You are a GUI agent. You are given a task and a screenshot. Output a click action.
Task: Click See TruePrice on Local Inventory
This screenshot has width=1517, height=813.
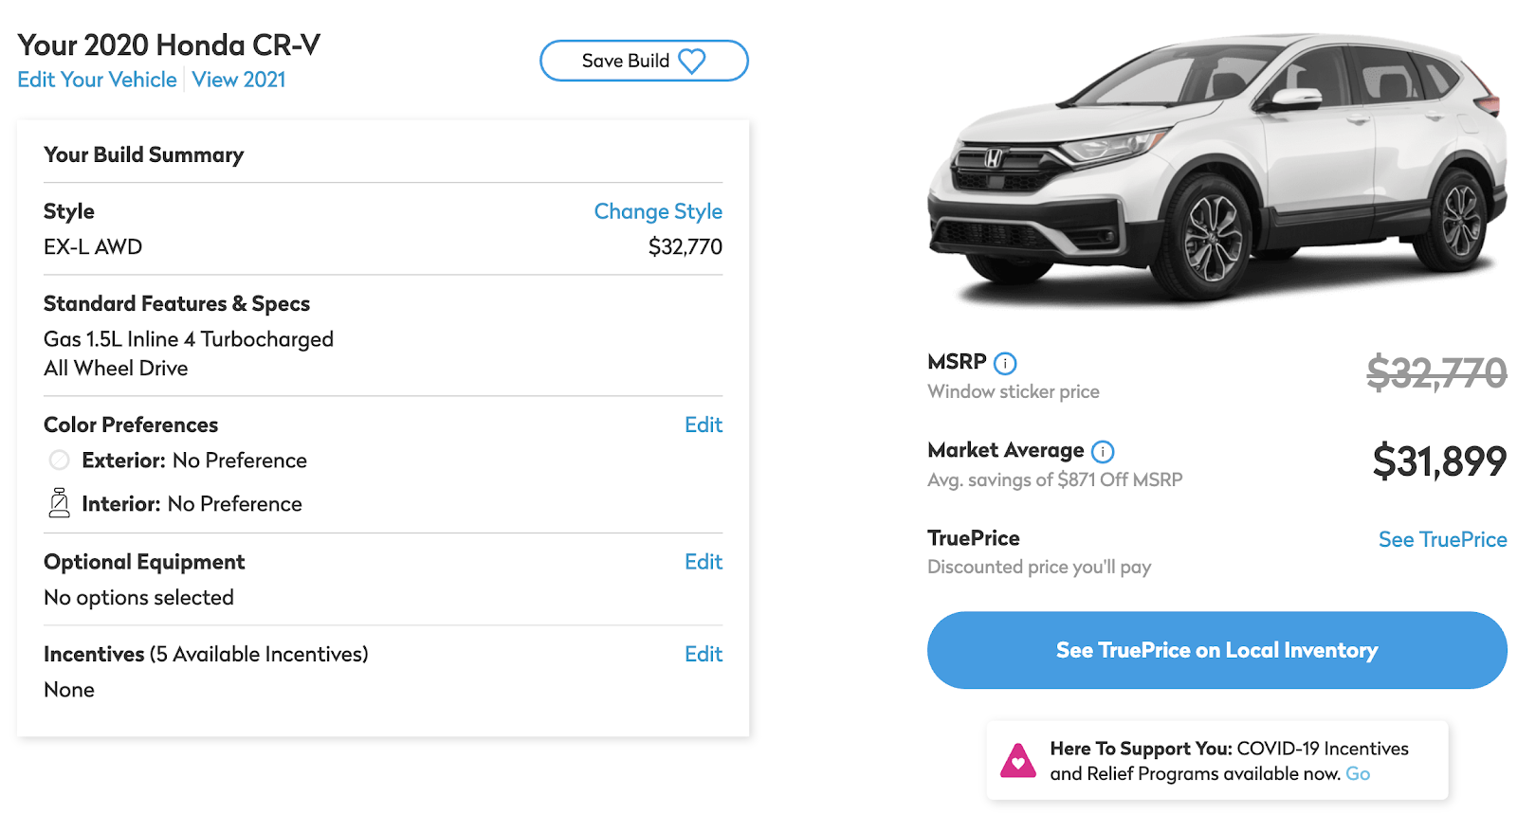pyautogui.click(x=1216, y=650)
